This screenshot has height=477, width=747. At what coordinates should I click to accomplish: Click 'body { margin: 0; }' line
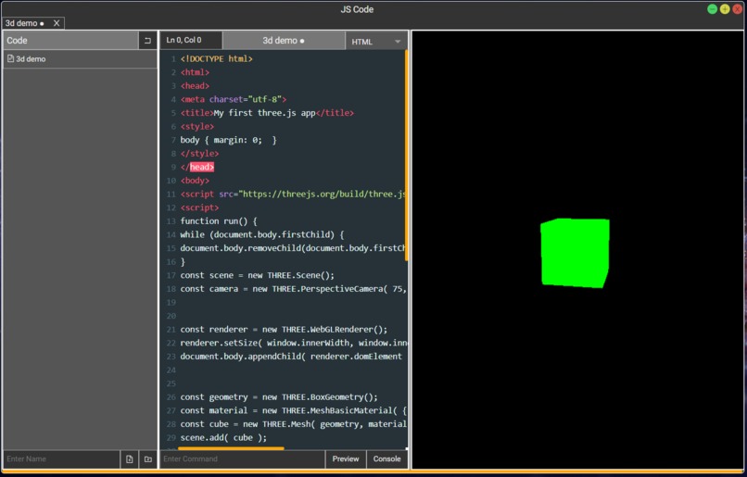pos(228,141)
